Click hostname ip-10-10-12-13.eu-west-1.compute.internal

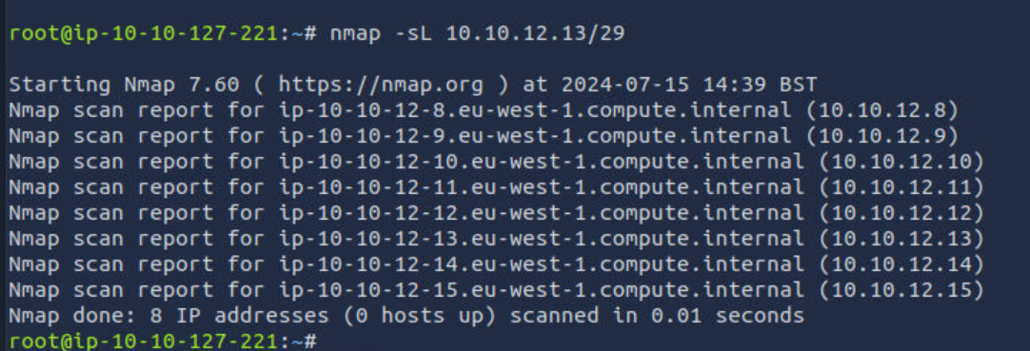[x=542, y=240]
